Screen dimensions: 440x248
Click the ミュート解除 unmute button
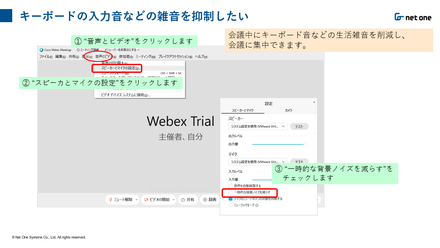[121, 200]
